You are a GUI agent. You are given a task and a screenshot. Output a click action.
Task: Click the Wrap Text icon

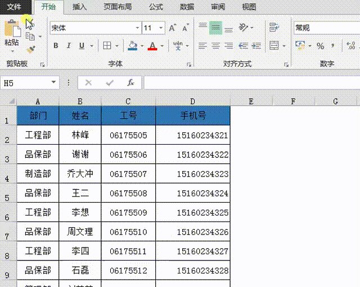(274, 28)
